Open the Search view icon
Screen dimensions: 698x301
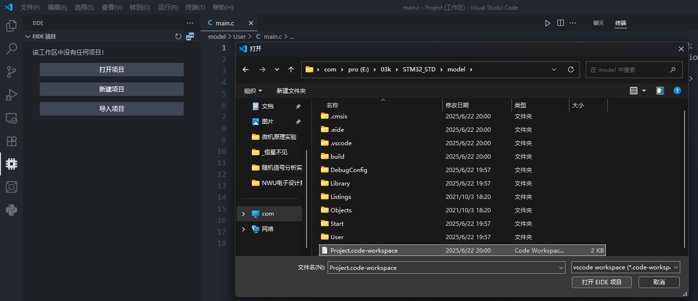pyautogui.click(x=12, y=49)
